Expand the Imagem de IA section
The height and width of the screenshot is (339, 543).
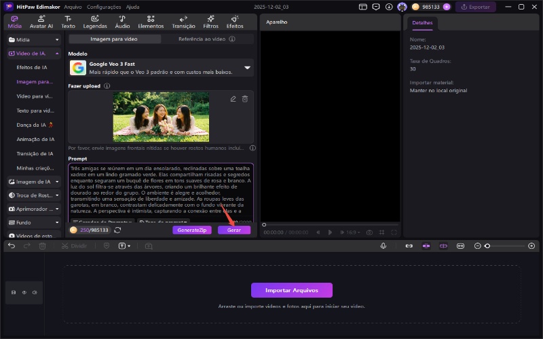pyautogui.click(x=57, y=182)
